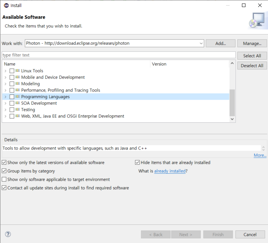Viewport: 268px width, 243px height.
Task: Click the Modeling category icon
Action: [18, 83]
